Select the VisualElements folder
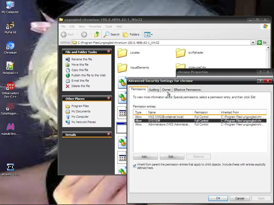The width and height of the screenshot is (274, 205). point(133,68)
